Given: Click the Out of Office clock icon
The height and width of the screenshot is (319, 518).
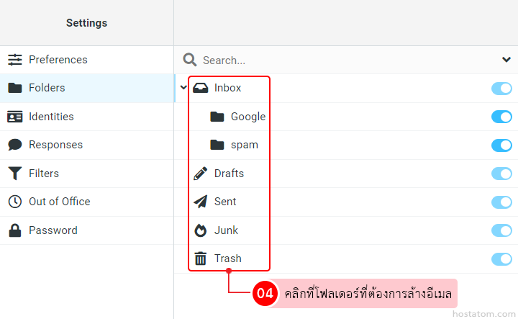Looking at the screenshot, I should coord(14,202).
